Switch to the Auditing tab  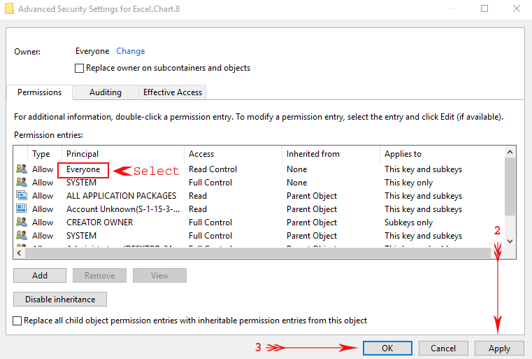pos(106,92)
